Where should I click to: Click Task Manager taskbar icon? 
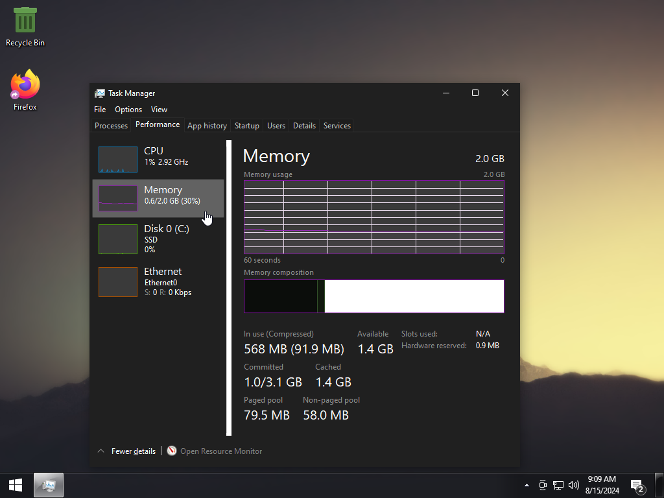(x=49, y=485)
